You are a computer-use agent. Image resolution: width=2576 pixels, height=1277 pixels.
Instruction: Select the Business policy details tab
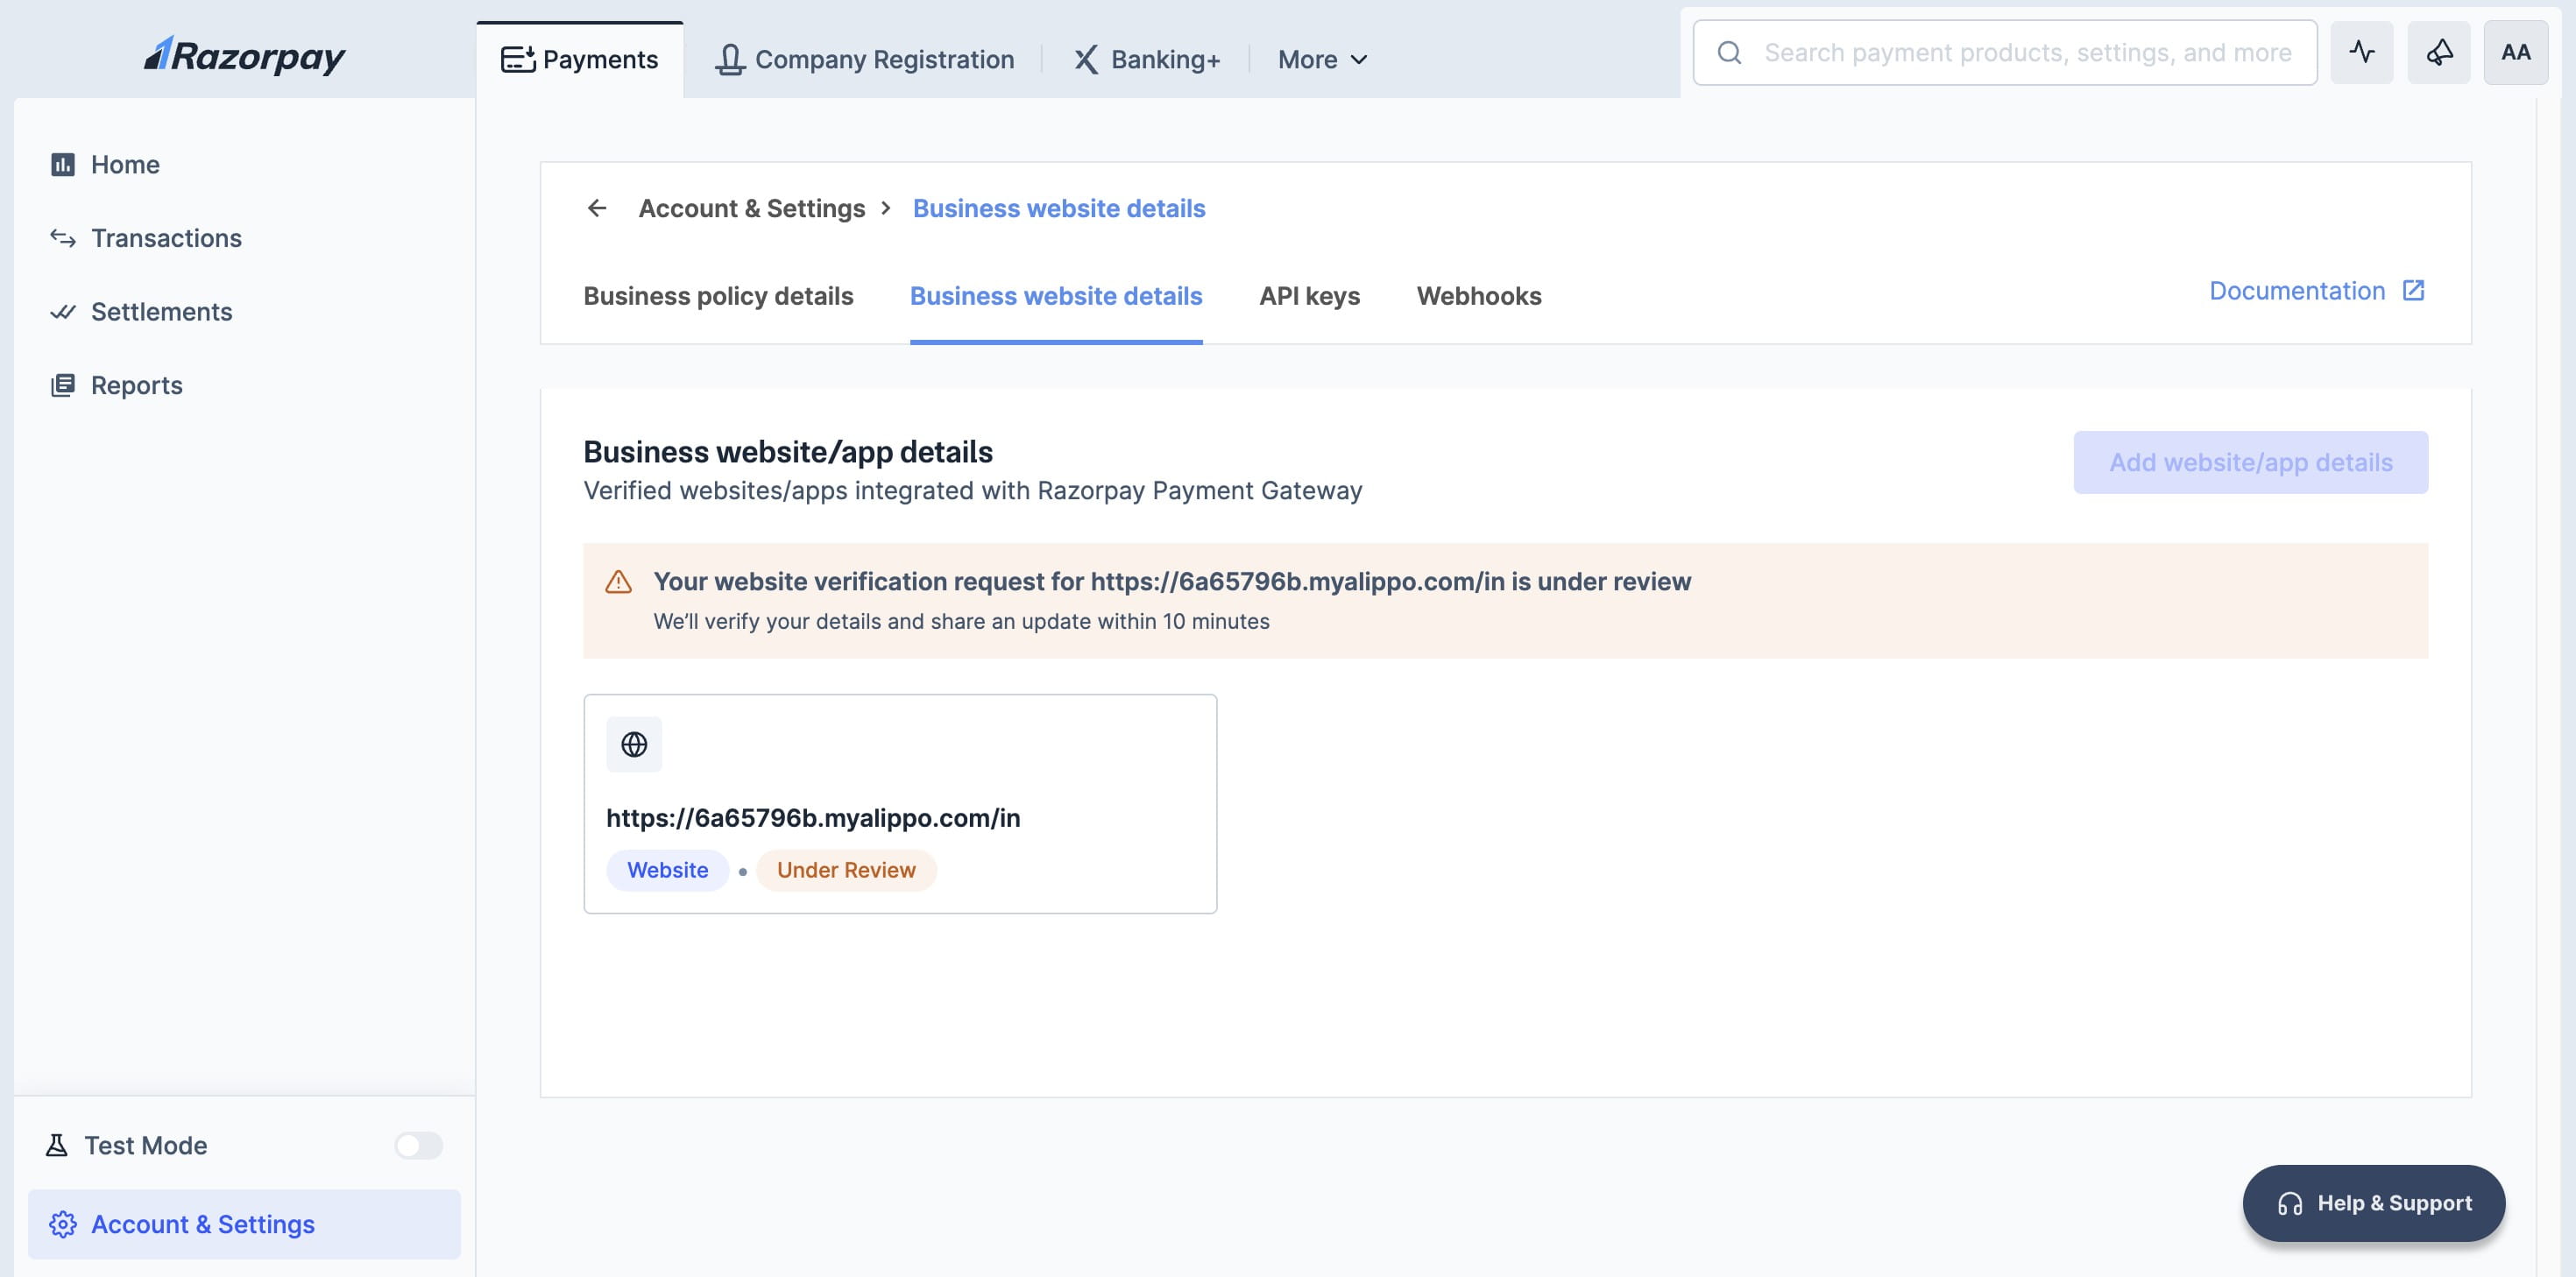point(718,296)
